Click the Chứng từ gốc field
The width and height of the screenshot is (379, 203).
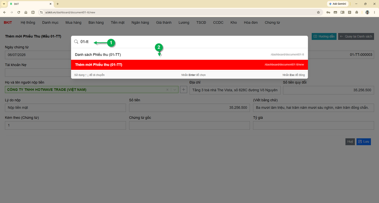pyautogui.click(x=189, y=125)
